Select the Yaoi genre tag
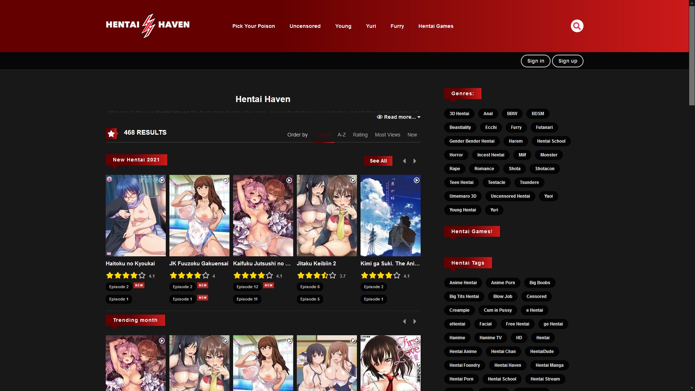Viewport: 695px width, 391px height. pos(548,196)
